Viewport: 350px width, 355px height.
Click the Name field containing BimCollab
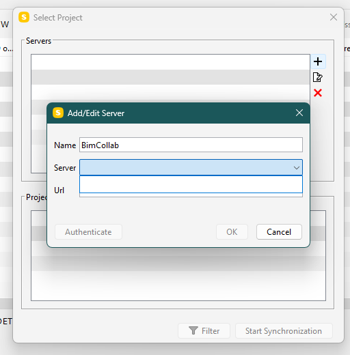tap(191, 145)
